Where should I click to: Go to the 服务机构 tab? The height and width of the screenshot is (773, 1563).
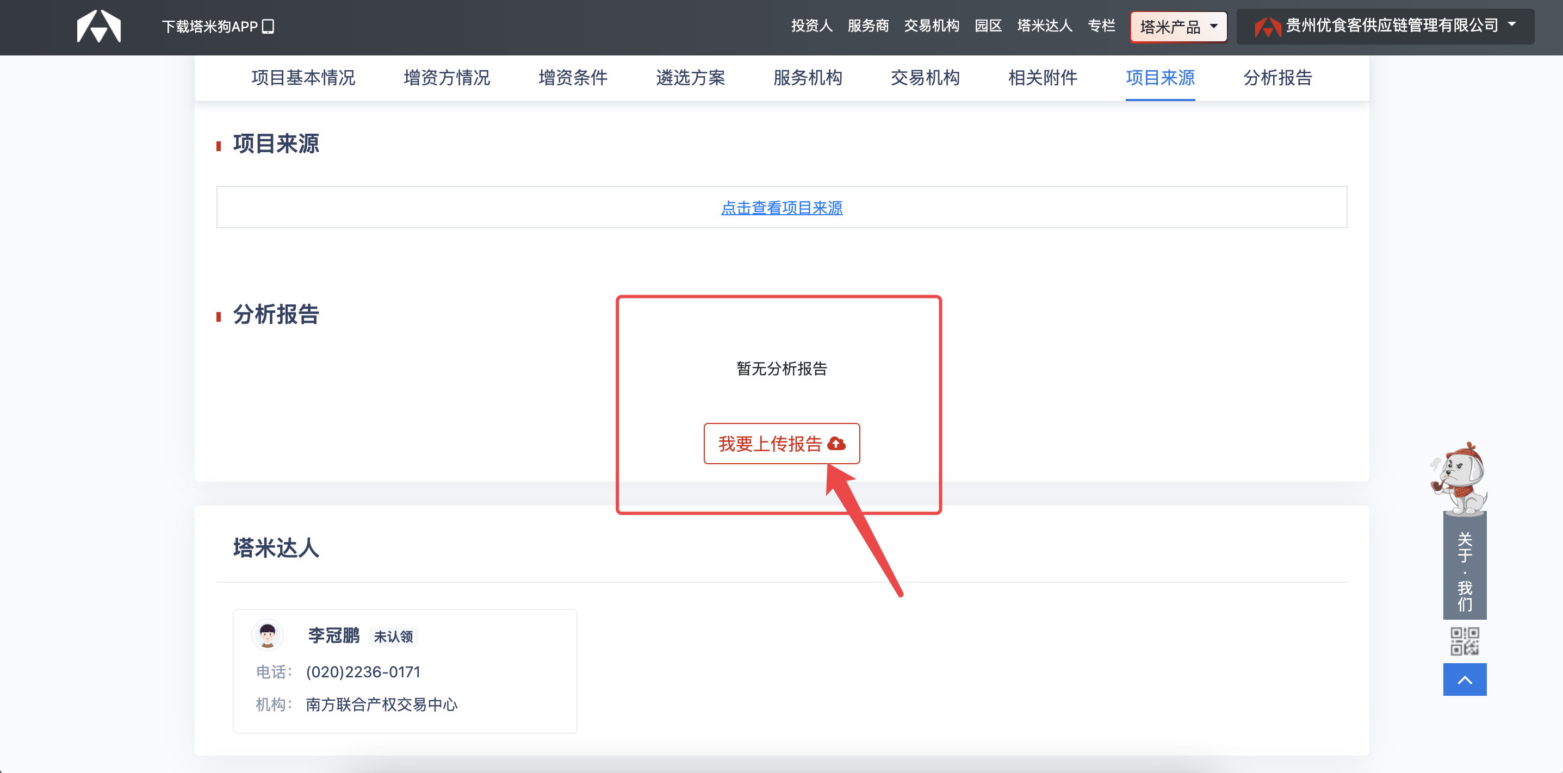808,78
